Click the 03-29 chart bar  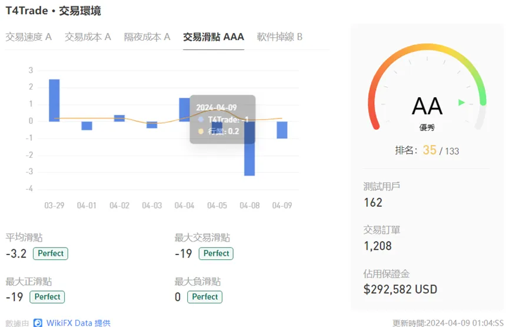pos(54,100)
